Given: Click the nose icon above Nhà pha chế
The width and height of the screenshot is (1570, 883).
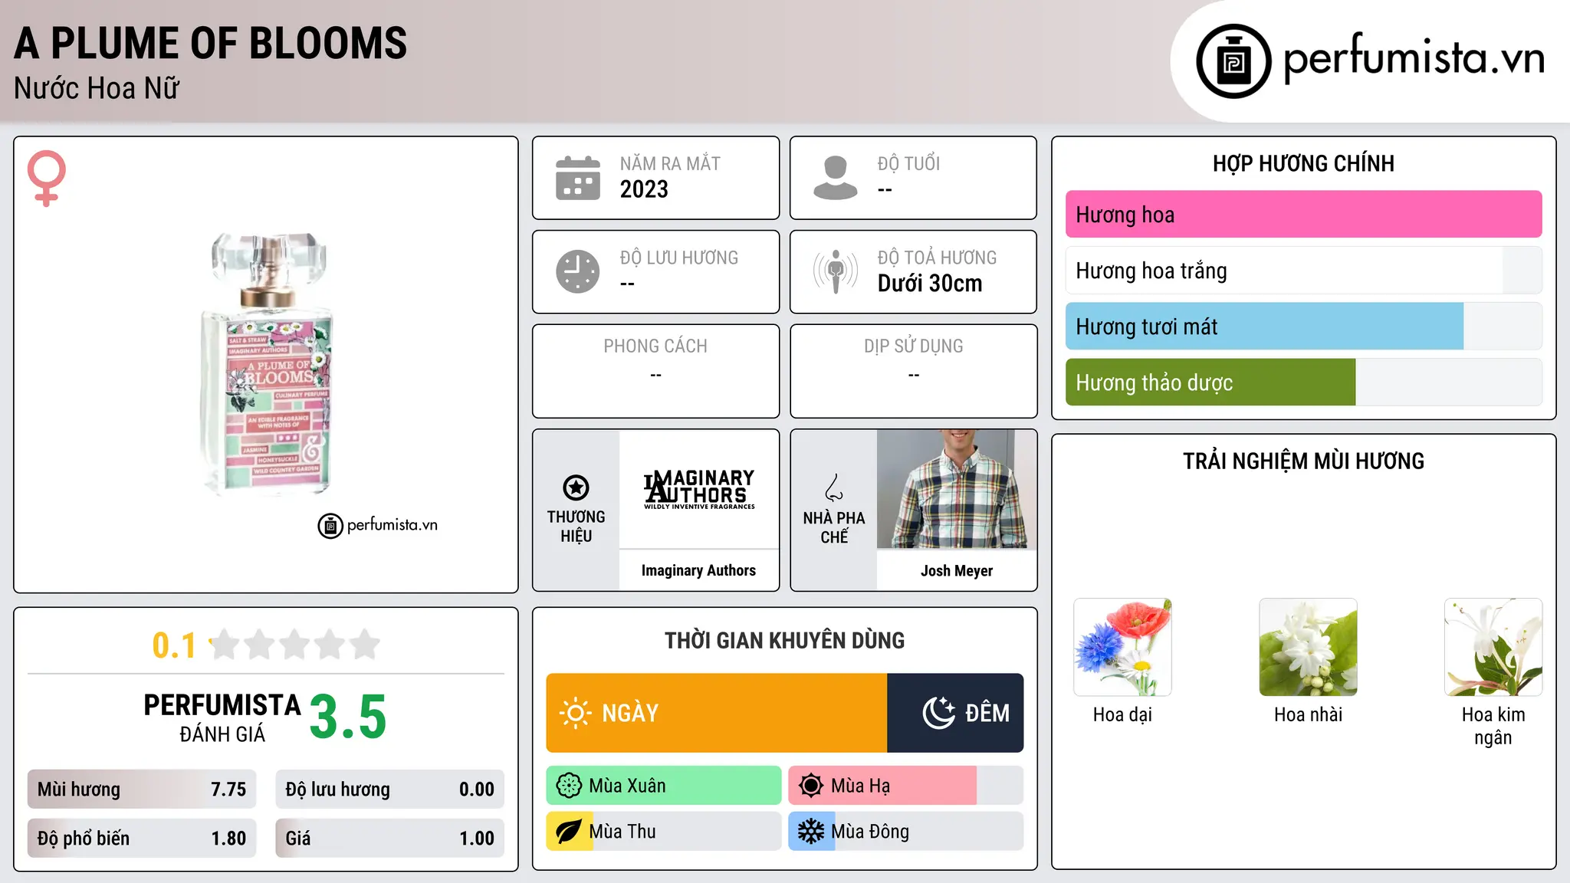Looking at the screenshot, I should click(834, 487).
